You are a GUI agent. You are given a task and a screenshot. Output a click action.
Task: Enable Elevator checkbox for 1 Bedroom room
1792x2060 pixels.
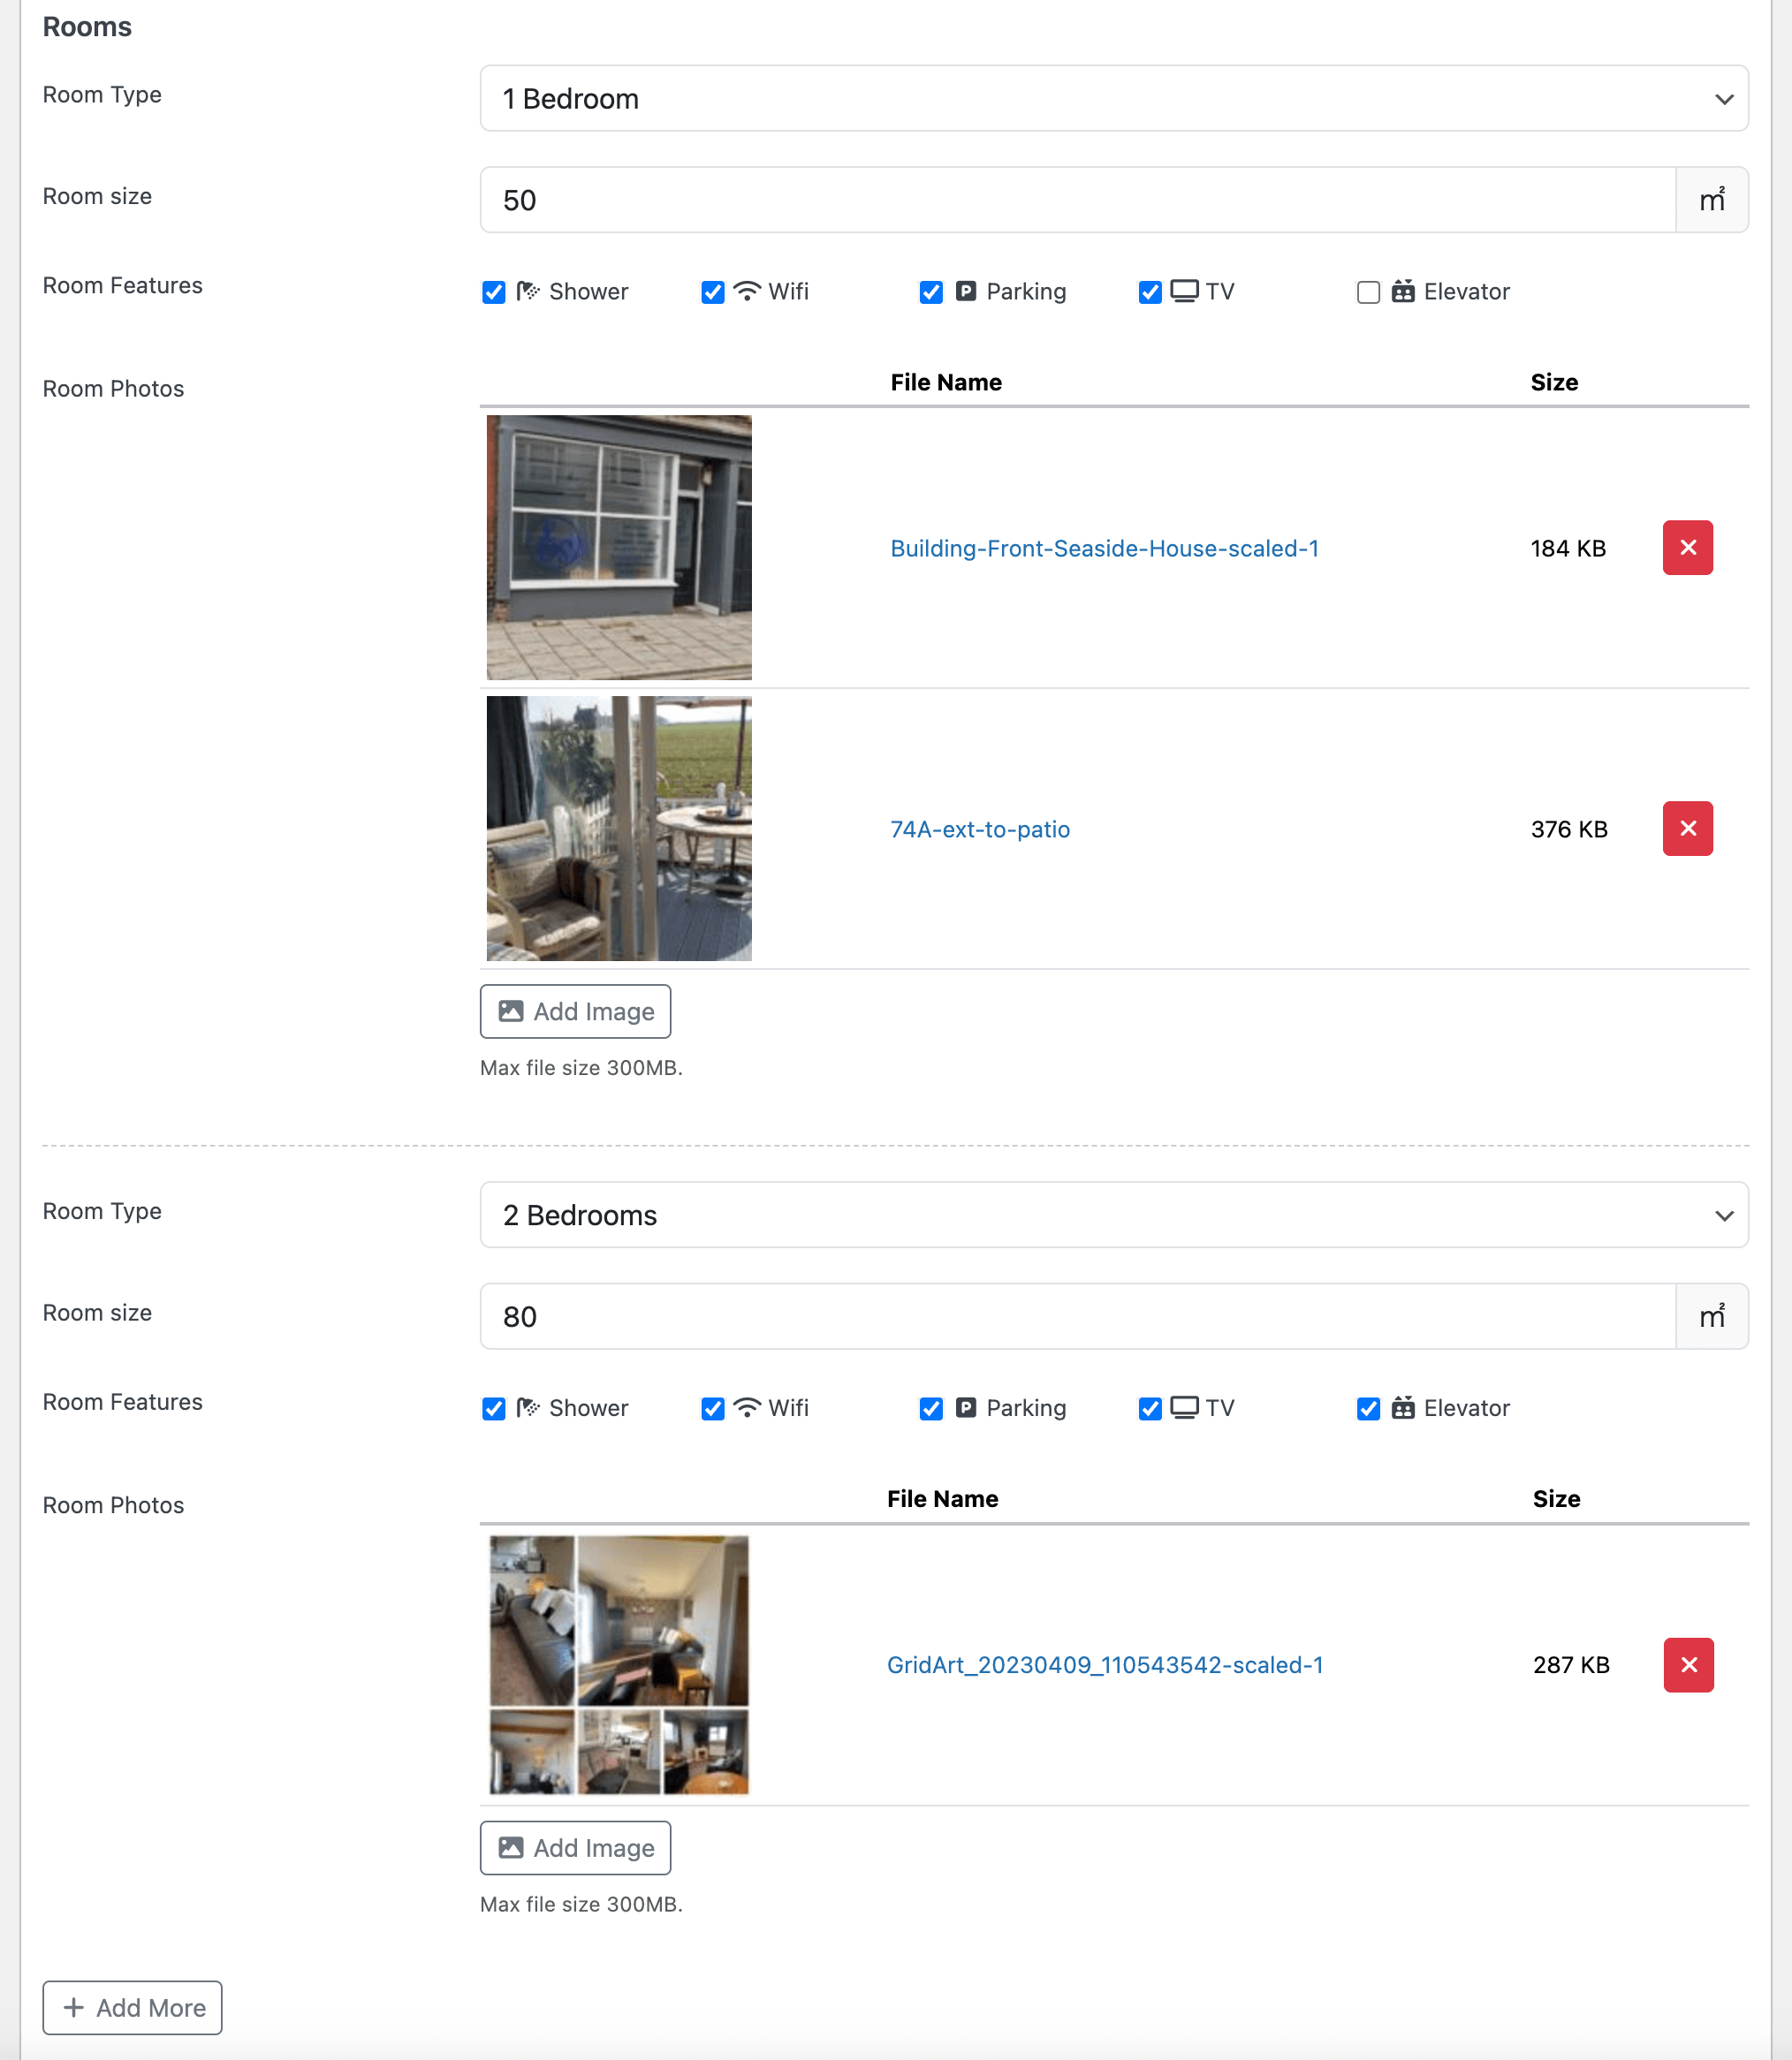pos(1368,292)
